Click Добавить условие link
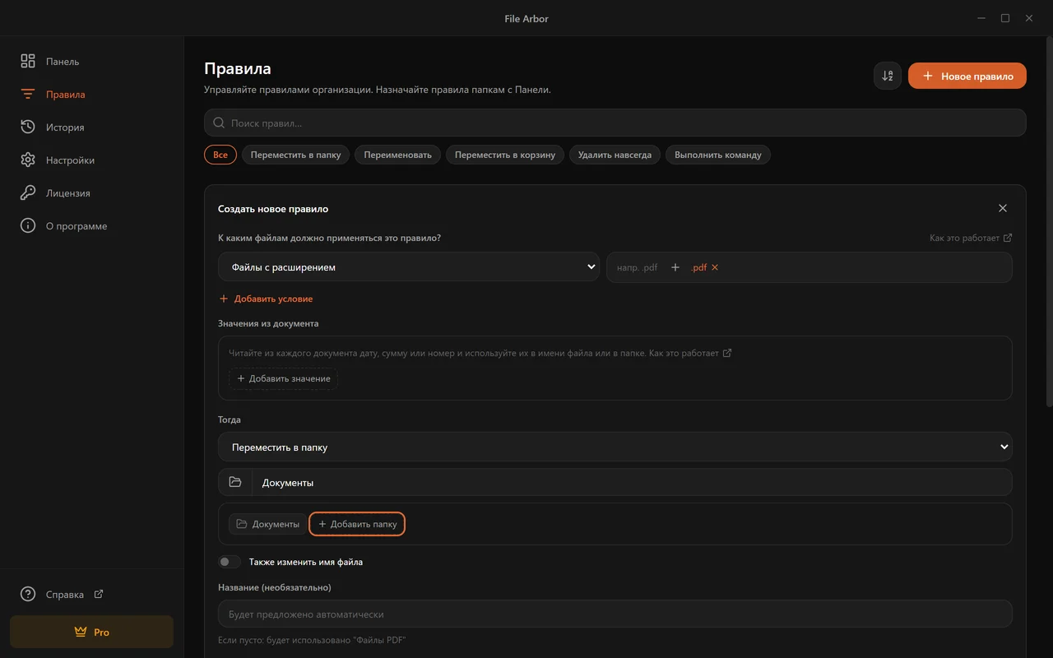The image size is (1053, 658). coord(266,299)
